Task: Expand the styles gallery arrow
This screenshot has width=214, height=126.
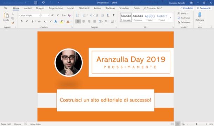Action: [170, 17]
